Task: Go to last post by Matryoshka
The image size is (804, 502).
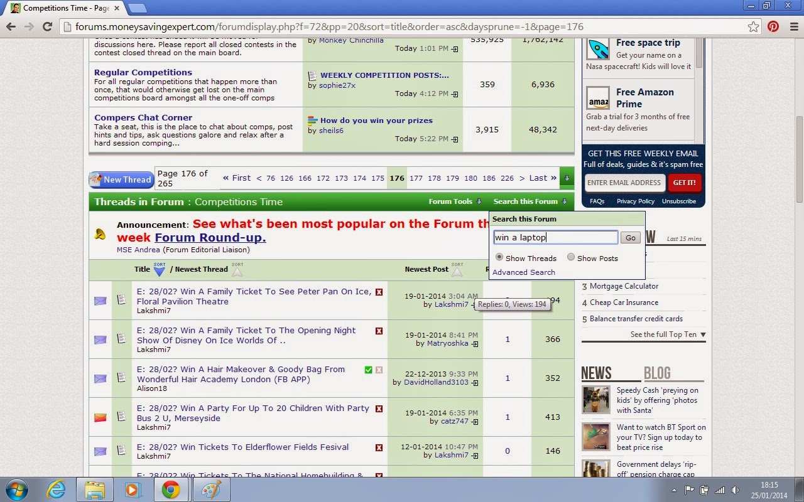Action: (x=475, y=344)
